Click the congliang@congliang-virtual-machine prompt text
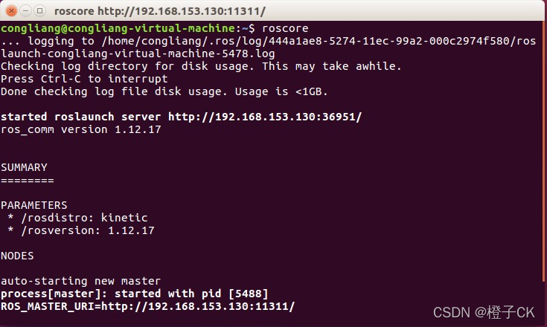The height and width of the screenshot is (327, 547). (118, 28)
